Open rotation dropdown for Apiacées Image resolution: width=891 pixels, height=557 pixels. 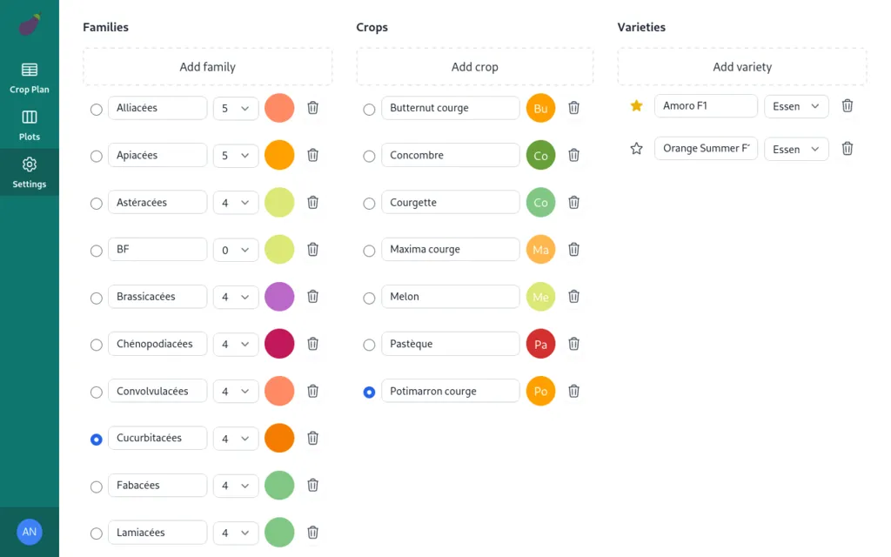click(236, 156)
